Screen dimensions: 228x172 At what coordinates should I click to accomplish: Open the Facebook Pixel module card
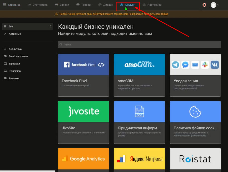pos(83,75)
